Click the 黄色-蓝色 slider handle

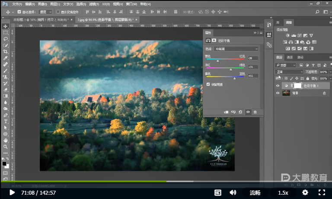234,78
